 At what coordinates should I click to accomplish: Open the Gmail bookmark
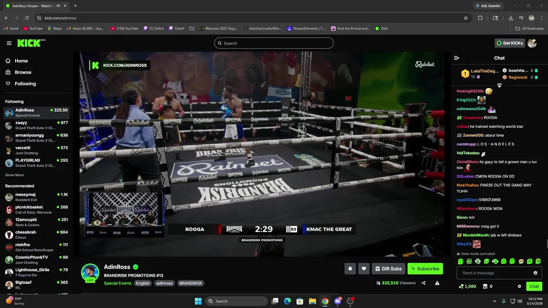pyautogui.click(x=11, y=29)
